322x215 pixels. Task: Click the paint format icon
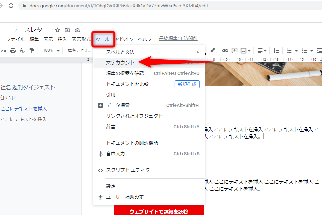(32, 50)
